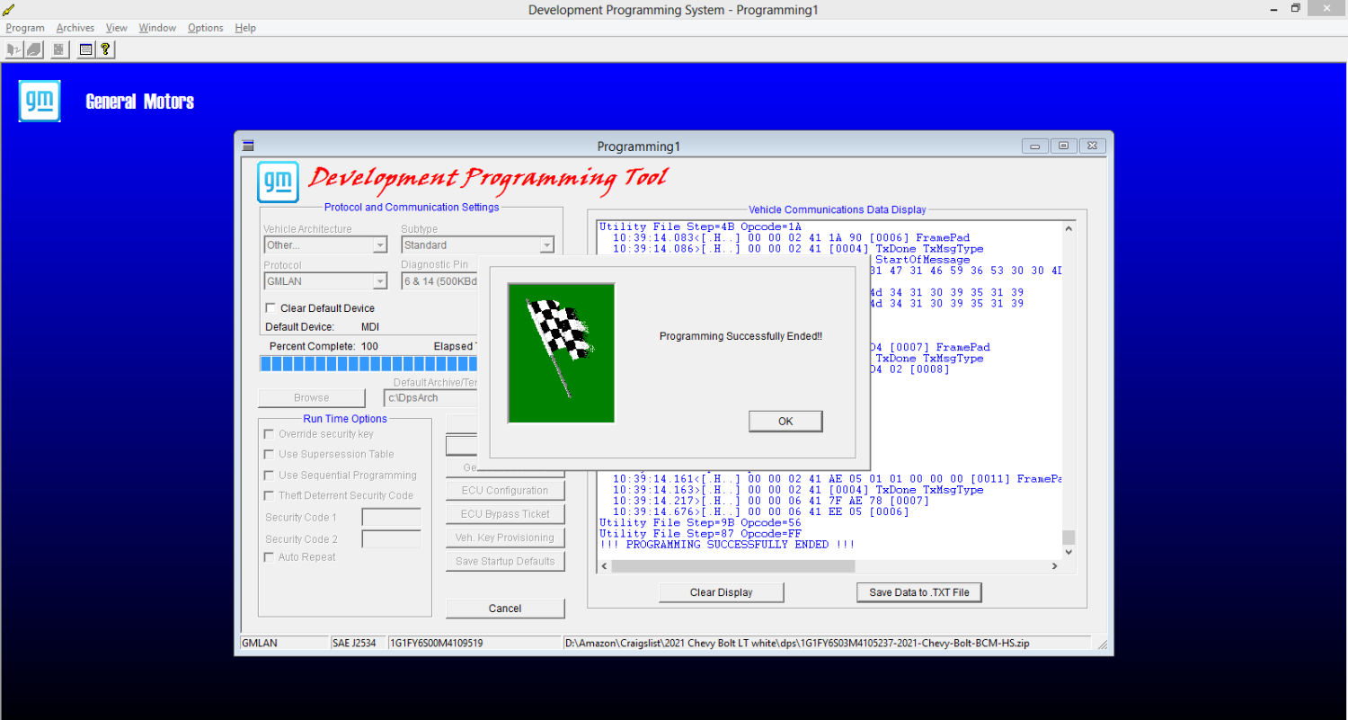Restore the Programming1 child window
This screenshot has width=1348, height=720.
pos(1063,146)
